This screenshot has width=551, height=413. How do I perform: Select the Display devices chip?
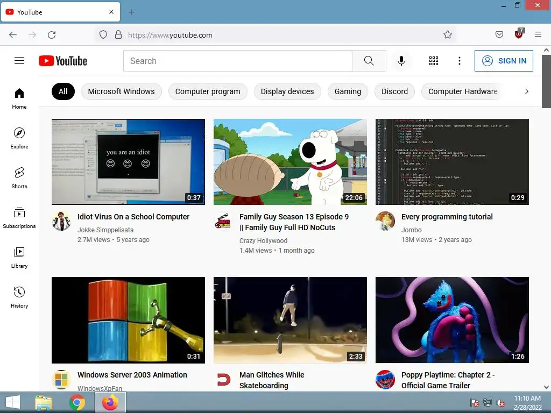(287, 91)
